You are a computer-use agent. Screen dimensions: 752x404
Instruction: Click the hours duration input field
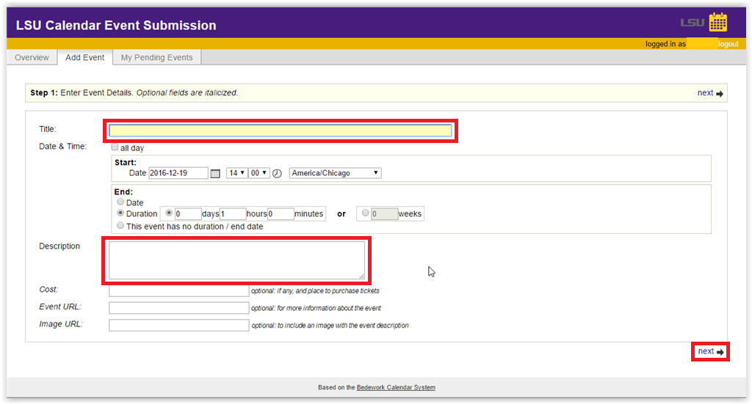point(233,214)
